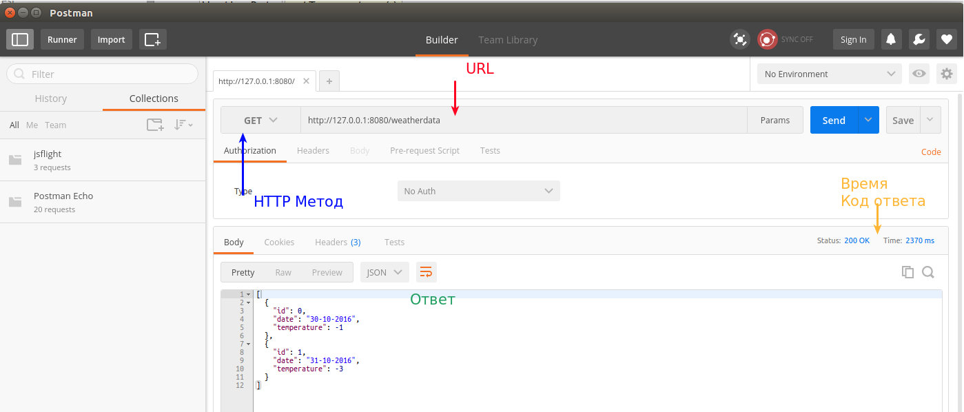Image resolution: width=964 pixels, height=412 pixels.
Task: Click the heart icon in header
Action: click(946, 40)
